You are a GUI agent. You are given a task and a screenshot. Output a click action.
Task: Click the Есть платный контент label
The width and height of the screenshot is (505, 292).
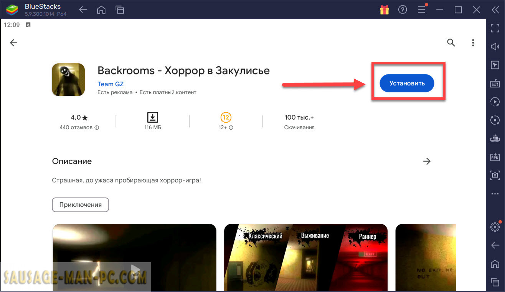point(168,92)
